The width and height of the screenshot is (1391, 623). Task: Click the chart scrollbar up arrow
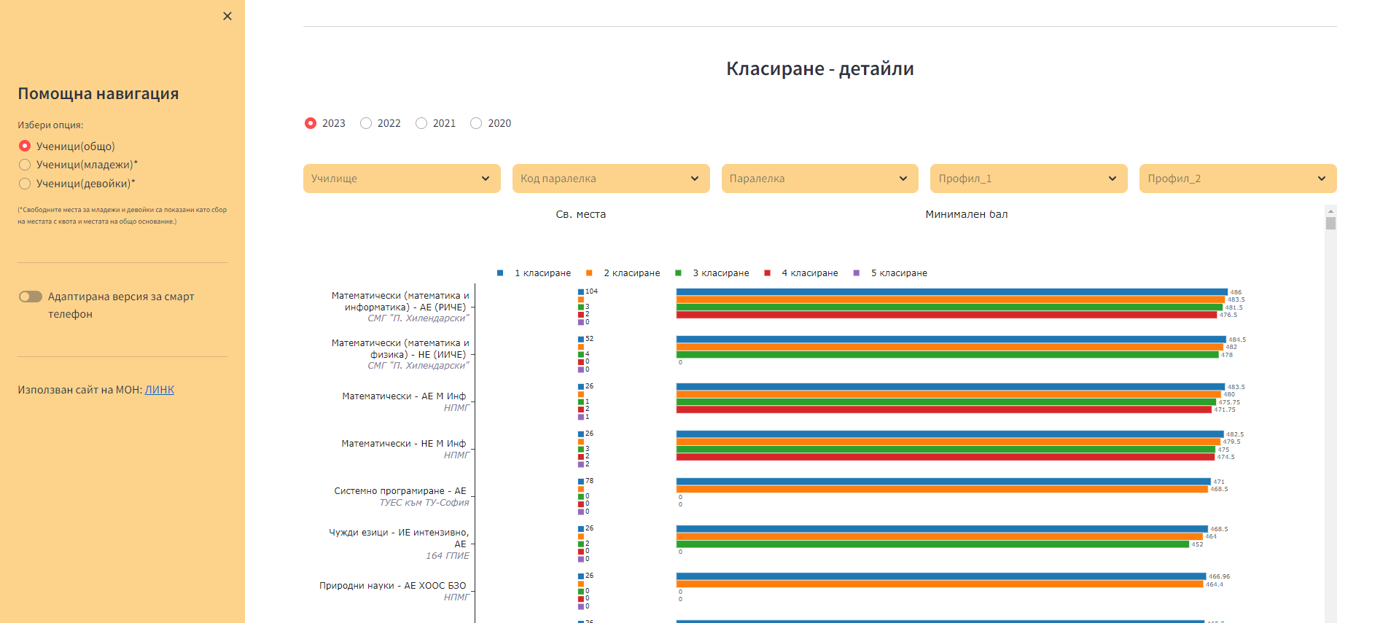pyautogui.click(x=1330, y=211)
